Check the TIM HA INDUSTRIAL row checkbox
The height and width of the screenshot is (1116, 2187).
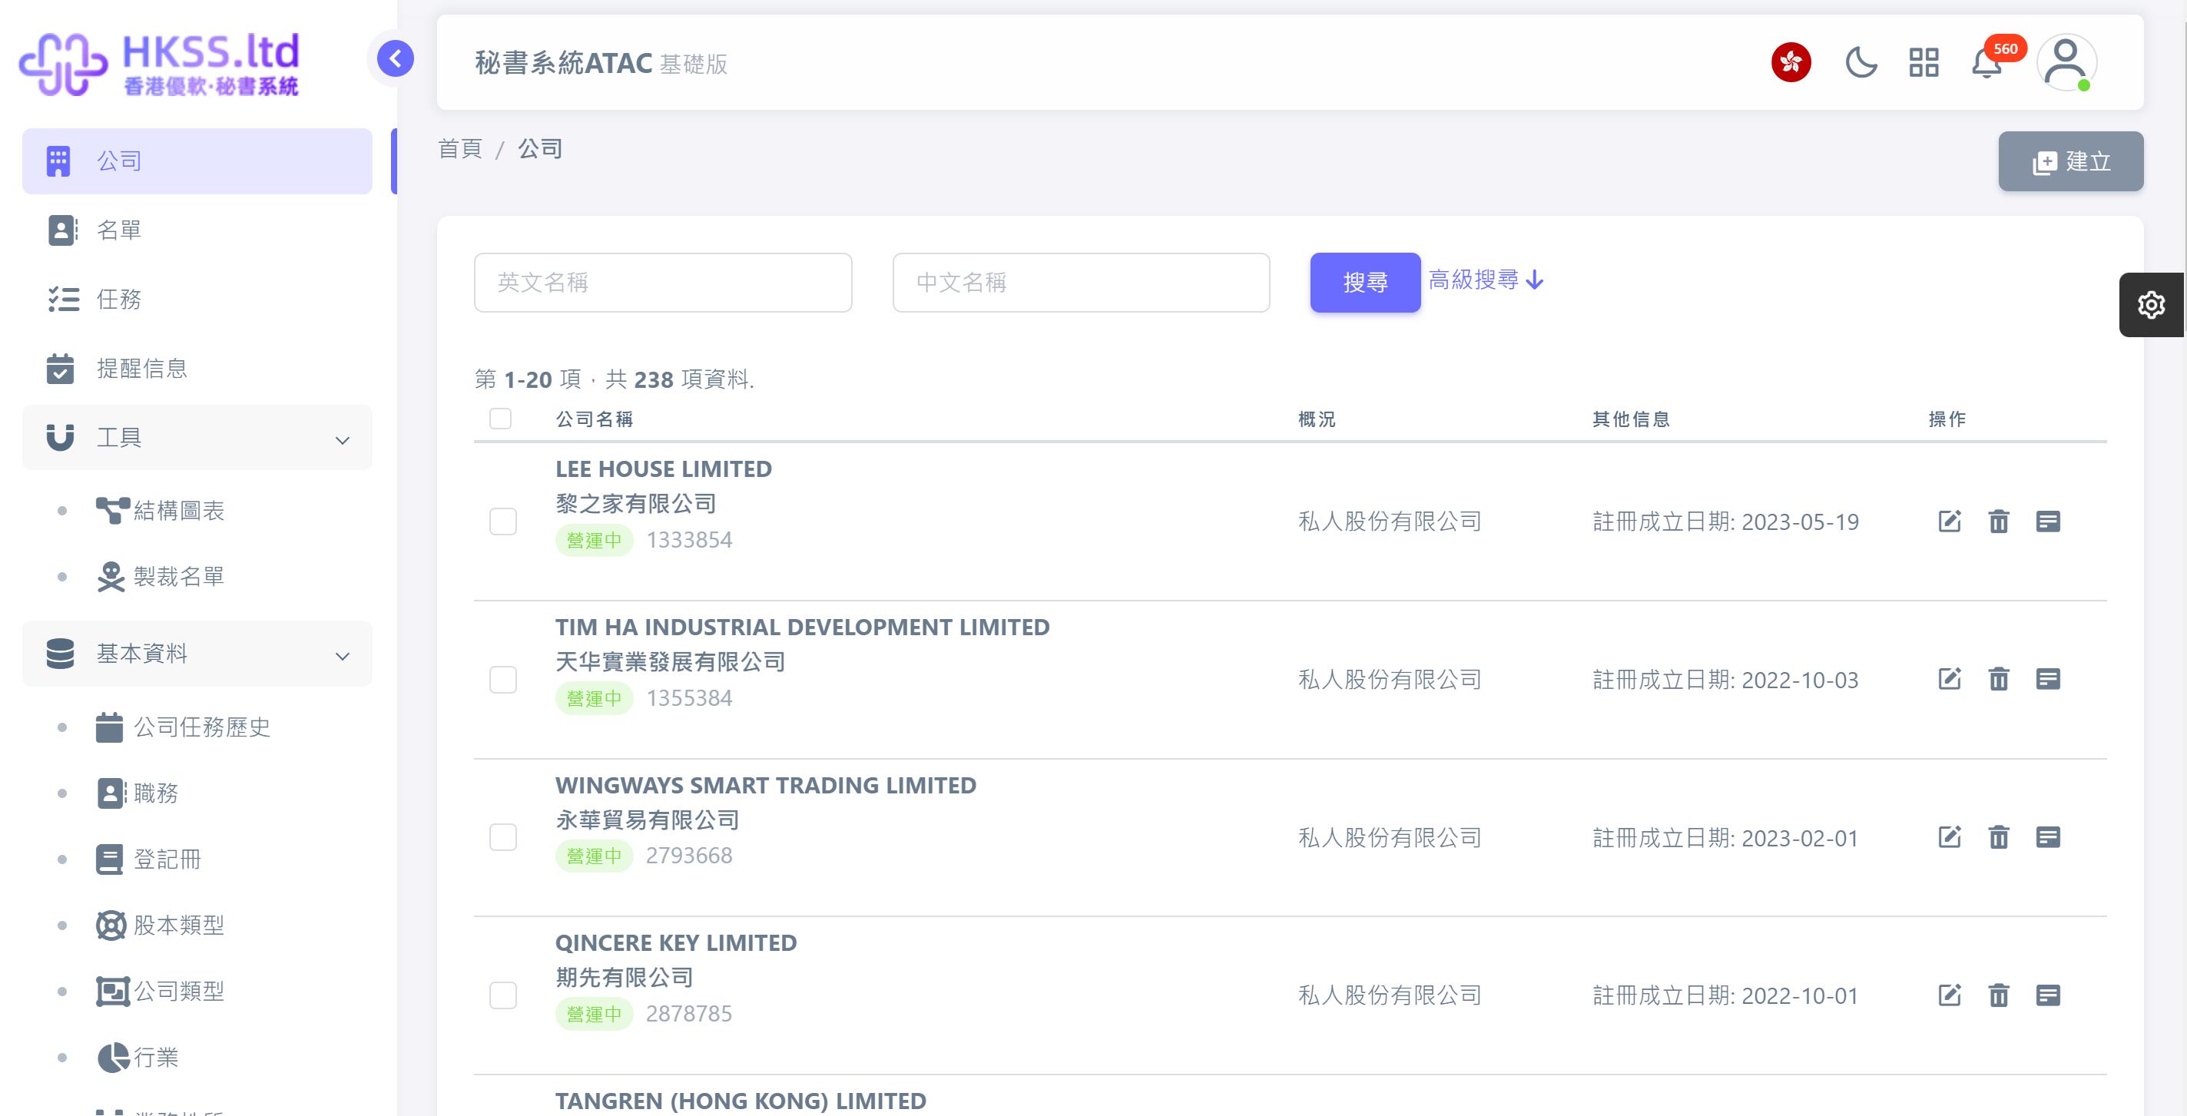[503, 679]
